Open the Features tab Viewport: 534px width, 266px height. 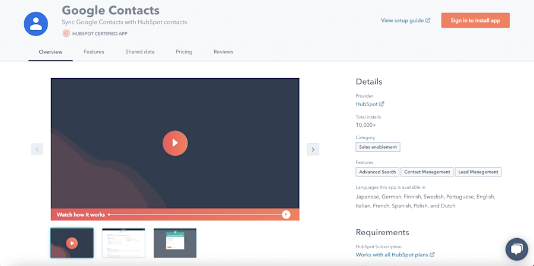[x=94, y=52]
